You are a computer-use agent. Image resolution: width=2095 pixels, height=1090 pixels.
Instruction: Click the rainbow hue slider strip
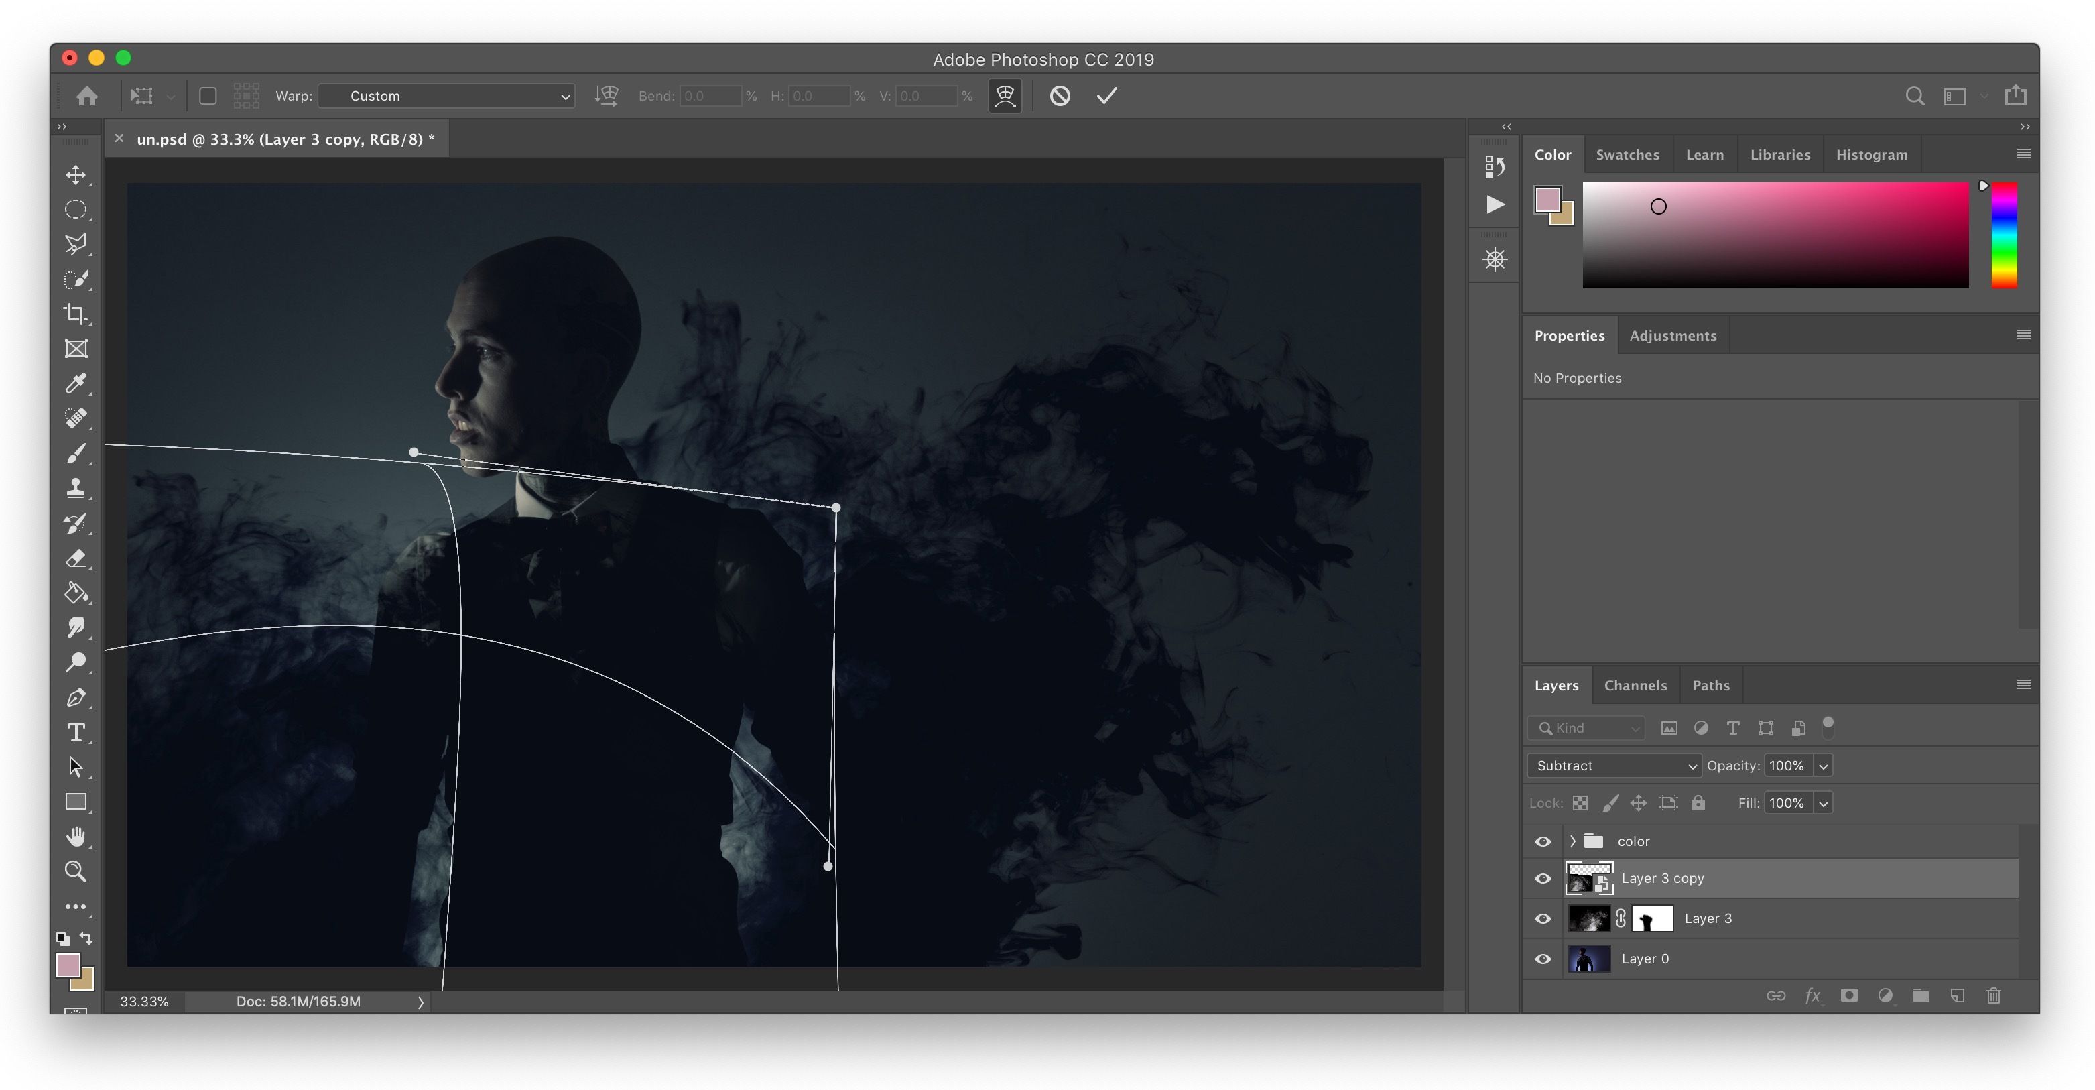pyautogui.click(x=2004, y=236)
